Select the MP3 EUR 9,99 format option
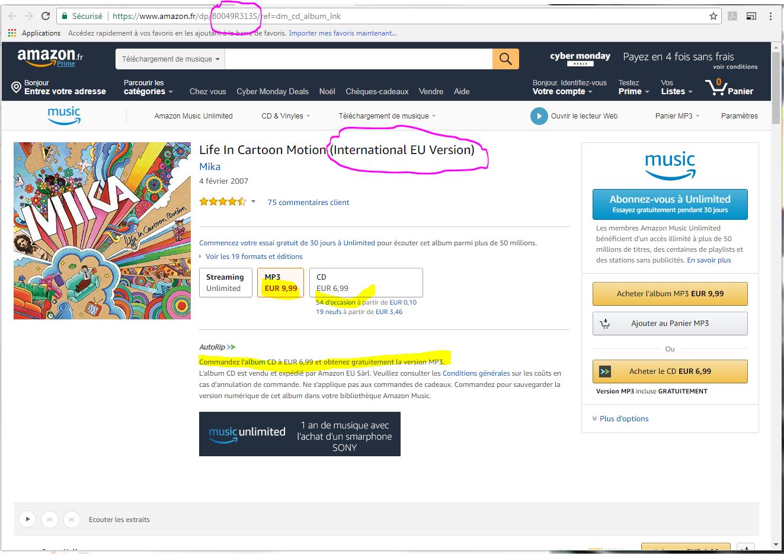Screen dimensions: 784x554 click(280, 283)
